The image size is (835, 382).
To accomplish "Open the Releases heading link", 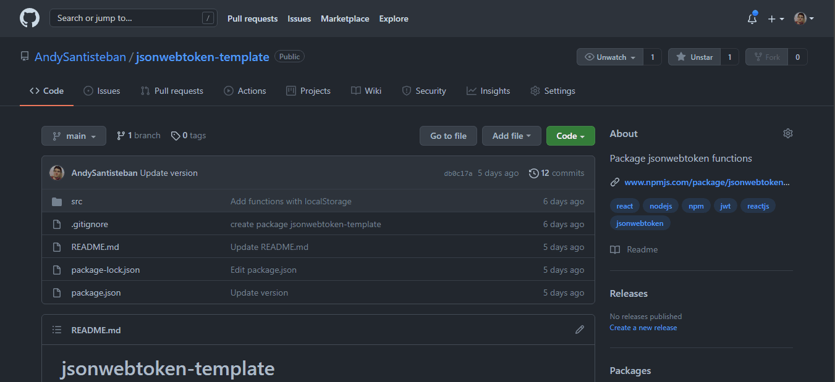I will click(629, 294).
